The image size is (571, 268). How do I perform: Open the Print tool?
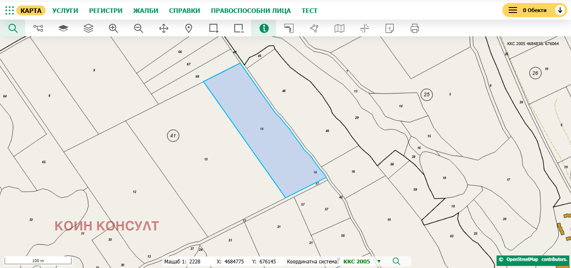414,28
